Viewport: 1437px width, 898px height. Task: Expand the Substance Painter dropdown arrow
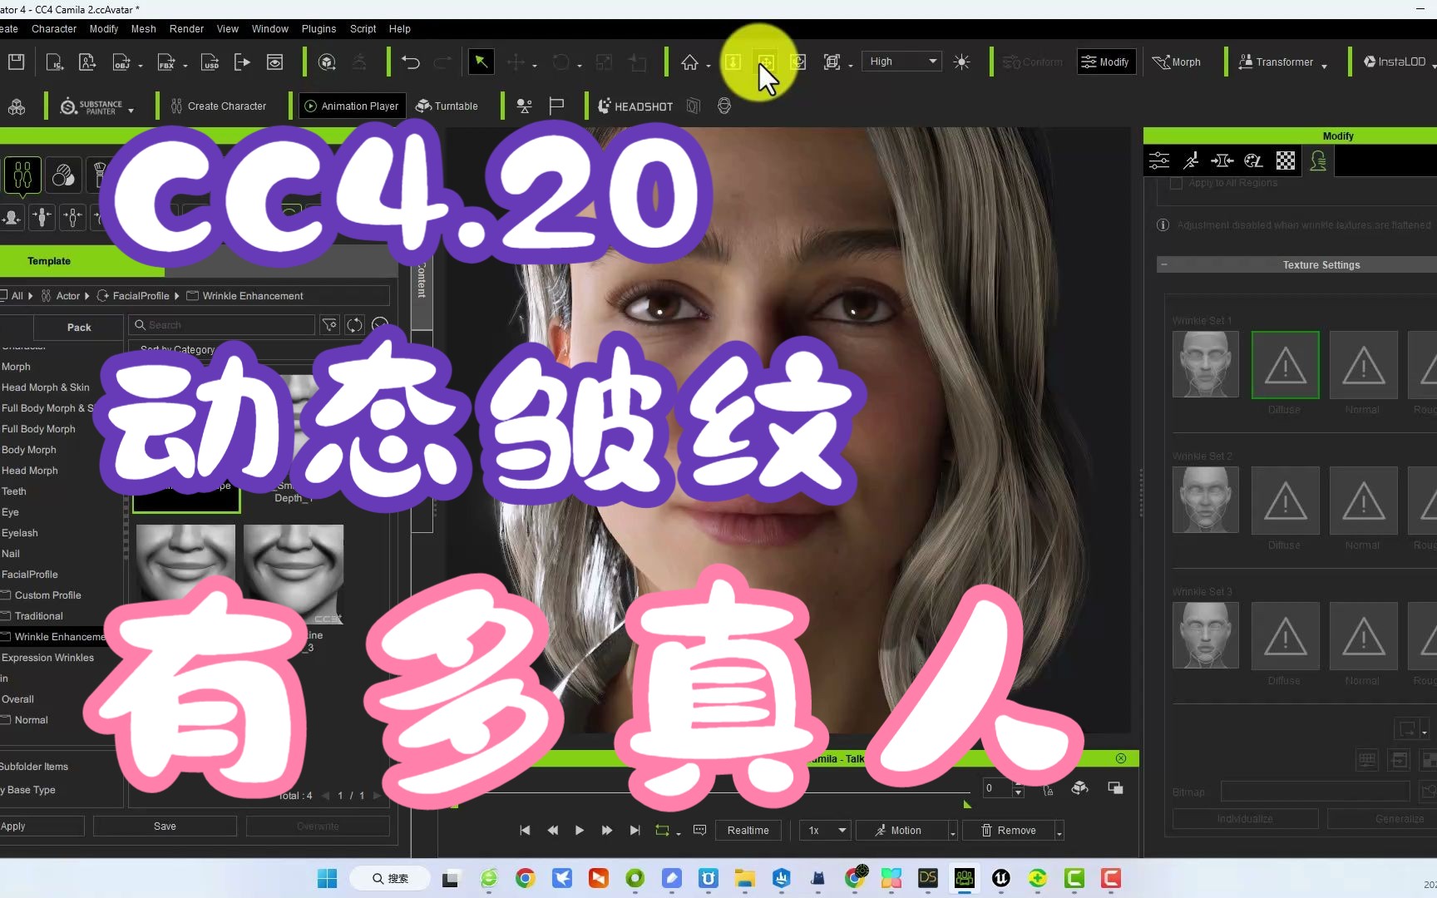131,110
